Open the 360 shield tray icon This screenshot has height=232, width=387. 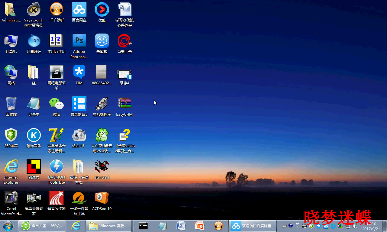(311, 226)
